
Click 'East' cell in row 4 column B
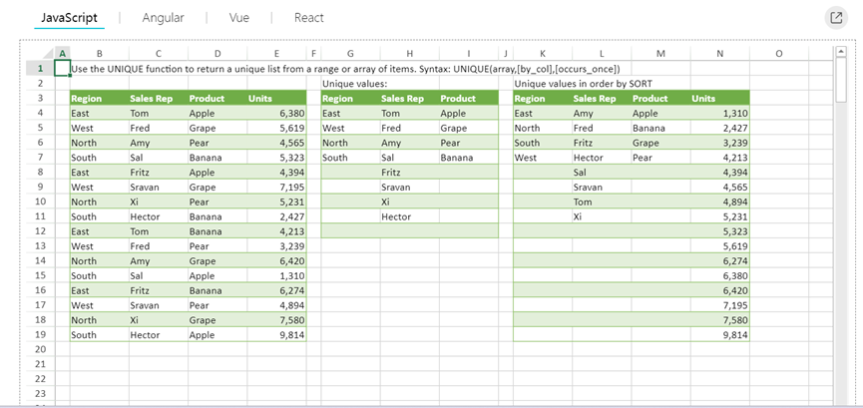pos(100,114)
